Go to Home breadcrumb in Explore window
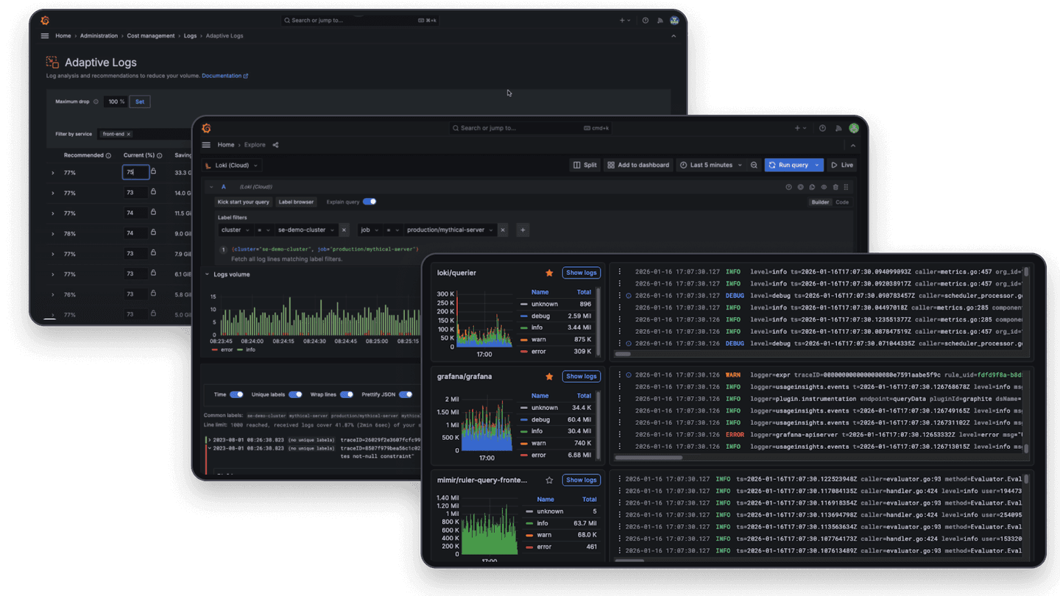This screenshot has width=1060, height=596. (x=226, y=145)
